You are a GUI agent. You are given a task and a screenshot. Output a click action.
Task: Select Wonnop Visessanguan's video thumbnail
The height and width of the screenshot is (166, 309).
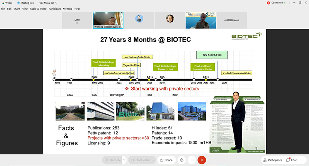108,20
